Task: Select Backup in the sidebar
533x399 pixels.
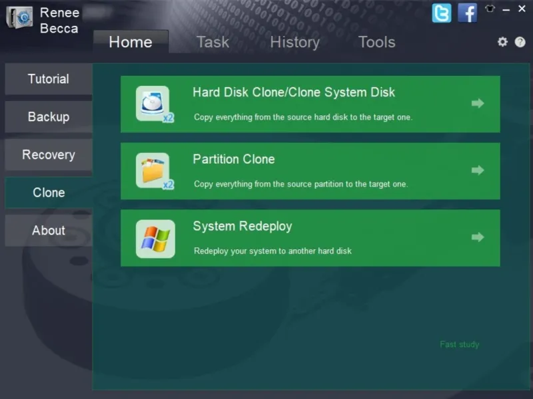Action: pos(49,117)
